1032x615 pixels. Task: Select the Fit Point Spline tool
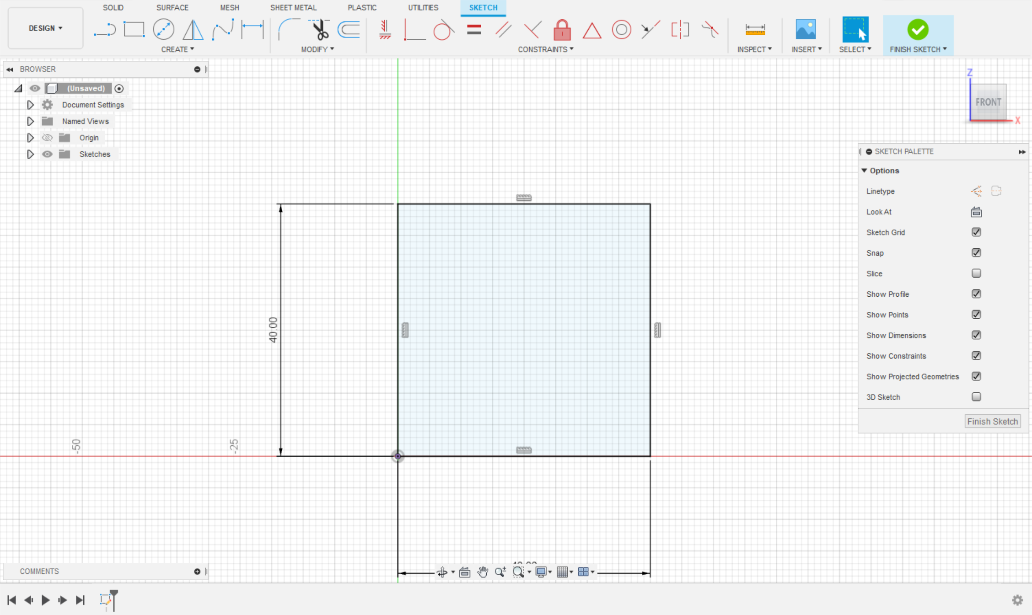[223, 29]
